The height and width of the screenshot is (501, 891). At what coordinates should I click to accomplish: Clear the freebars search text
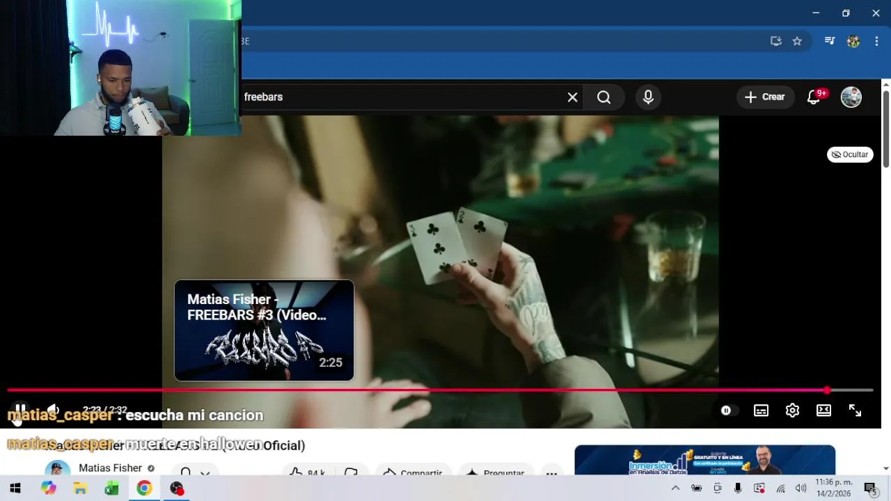click(572, 97)
